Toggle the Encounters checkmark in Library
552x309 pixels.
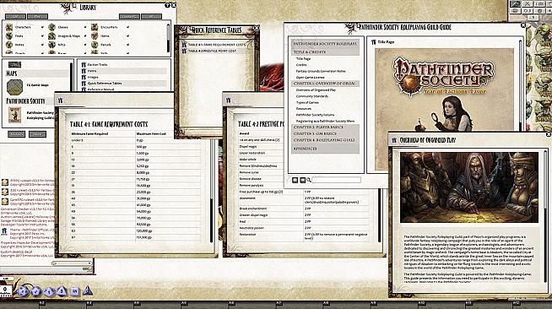tap(127, 27)
